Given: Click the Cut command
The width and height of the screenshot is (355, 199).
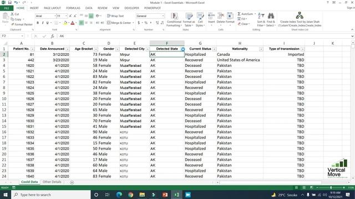Looking at the screenshot, I should tap(15, 14).
